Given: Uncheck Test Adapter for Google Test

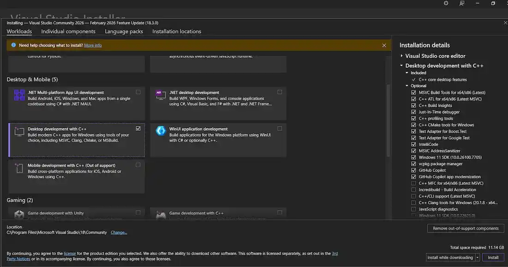Looking at the screenshot, I should click(x=413, y=138).
